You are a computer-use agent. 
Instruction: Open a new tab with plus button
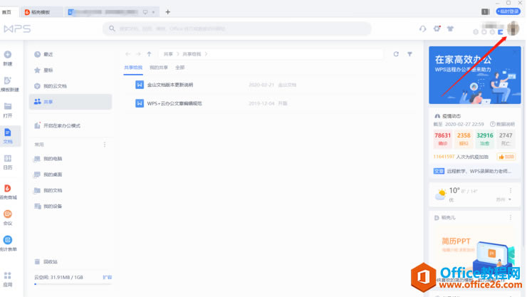pyautogui.click(x=167, y=12)
